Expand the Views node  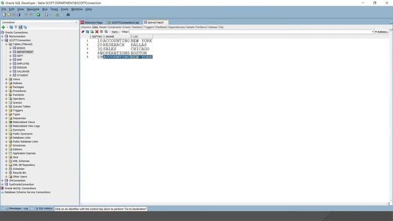click(x=7, y=79)
